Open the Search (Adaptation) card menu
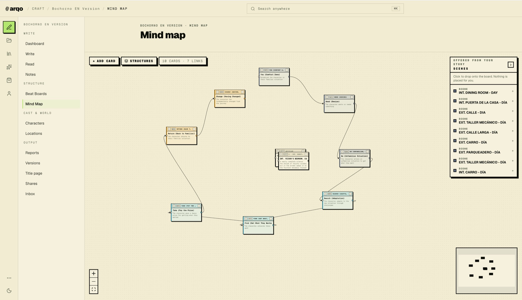The width and height of the screenshot is (522, 300). (350, 194)
